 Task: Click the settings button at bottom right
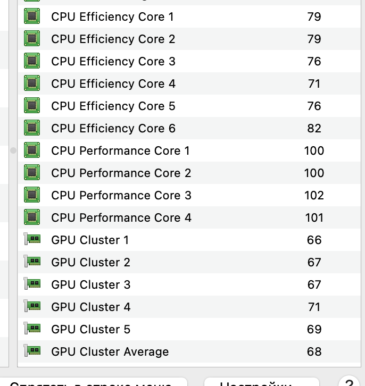pyautogui.click(x=262, y=382)
